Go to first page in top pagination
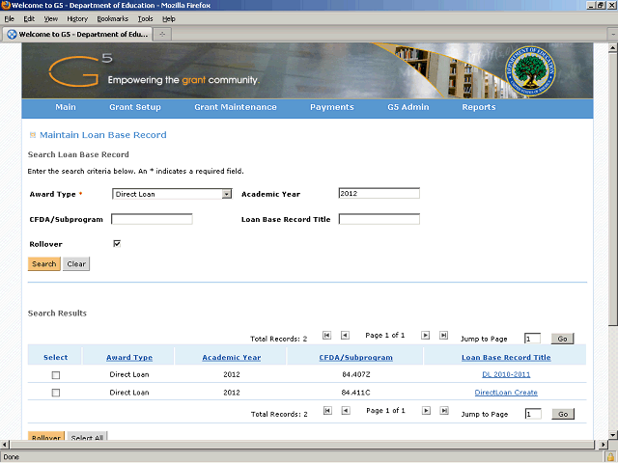 point(326,335)
